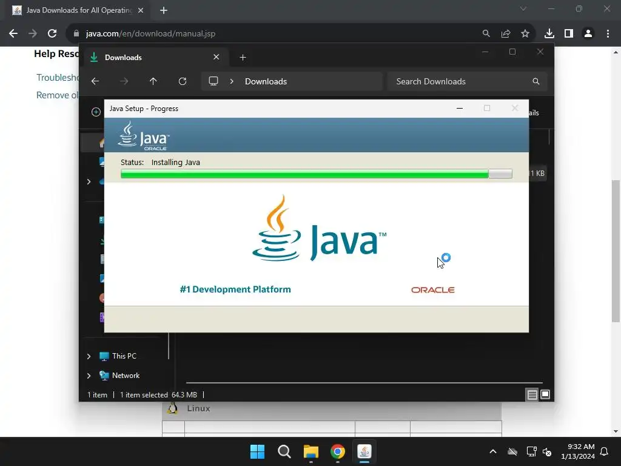
Task: Click the Java Oracle logo in setup header
Action: click(x=143, y=135)
